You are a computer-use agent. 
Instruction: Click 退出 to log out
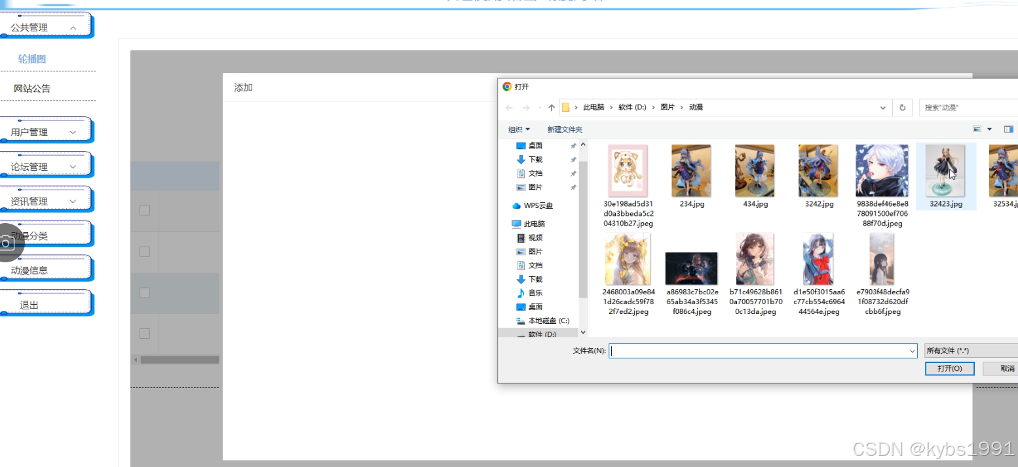(46, 305)
